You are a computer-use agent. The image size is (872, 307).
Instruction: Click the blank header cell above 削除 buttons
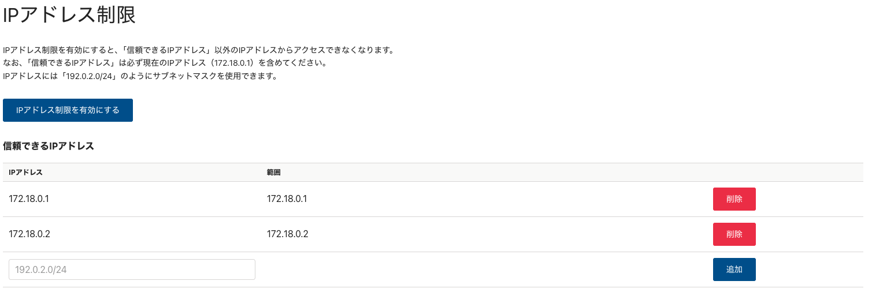tap(734, 173)
